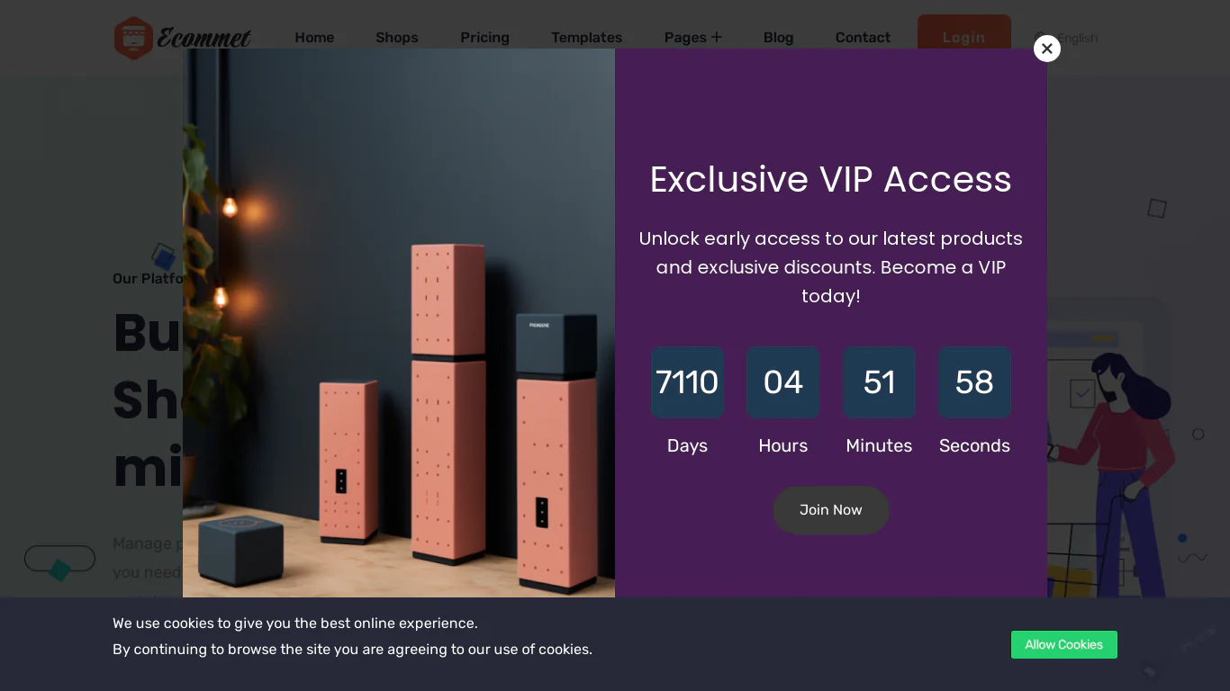Select the Seconds countdown box

(x=974, y=382)
